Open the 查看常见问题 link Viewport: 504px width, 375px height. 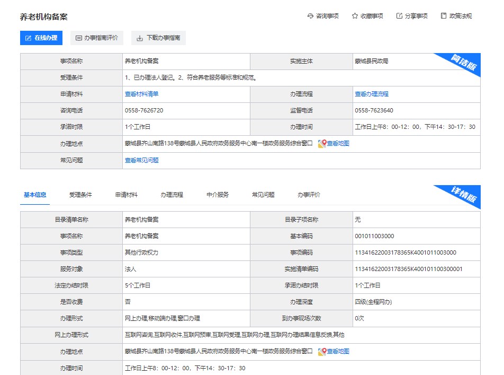coord(141,160)
